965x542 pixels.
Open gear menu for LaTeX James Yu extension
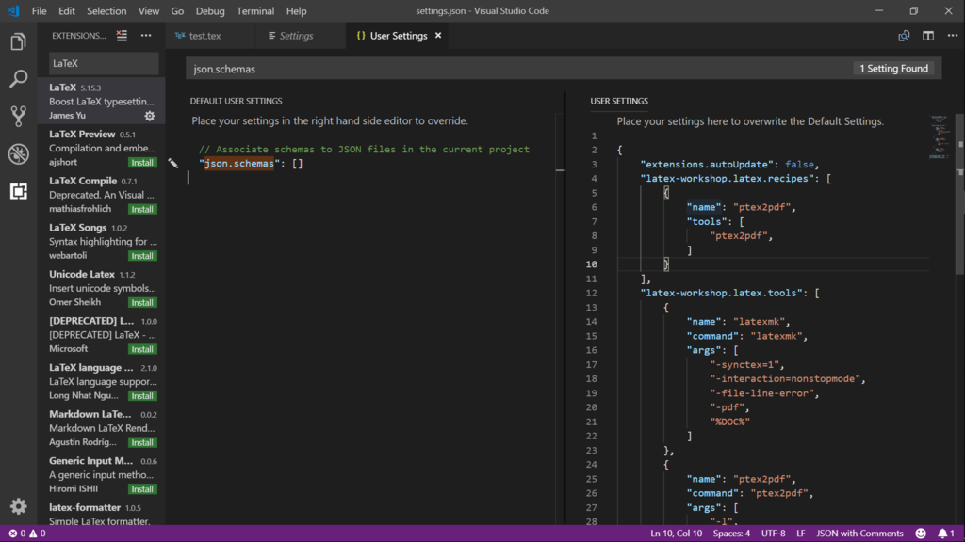(x=150, y=116)
